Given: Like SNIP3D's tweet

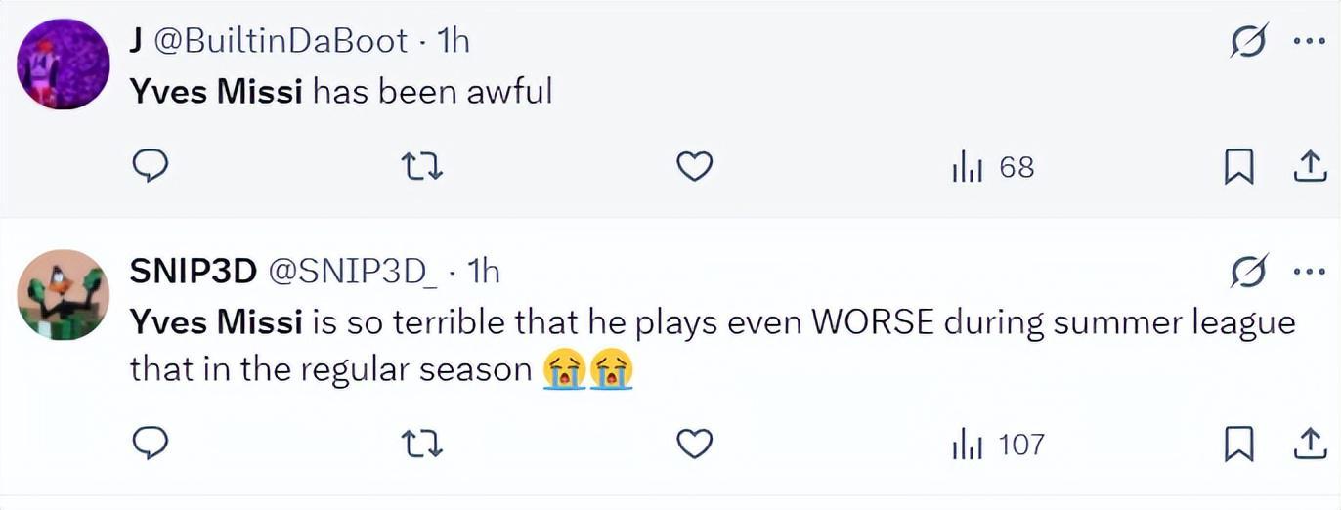Looking at the screenshot, I should point(694,445).
